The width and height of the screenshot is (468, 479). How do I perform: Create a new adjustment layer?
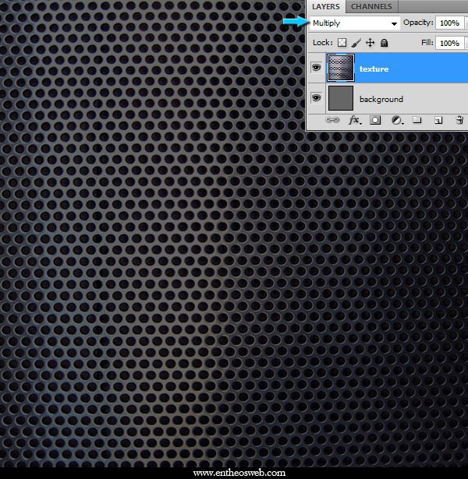click(x=396, y=120)
